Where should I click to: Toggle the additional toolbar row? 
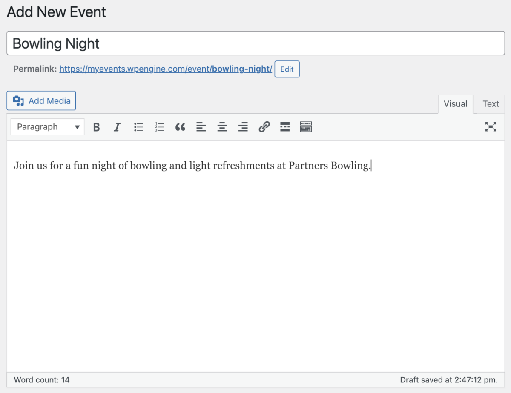pyautogui.click(x=306, y=127)
